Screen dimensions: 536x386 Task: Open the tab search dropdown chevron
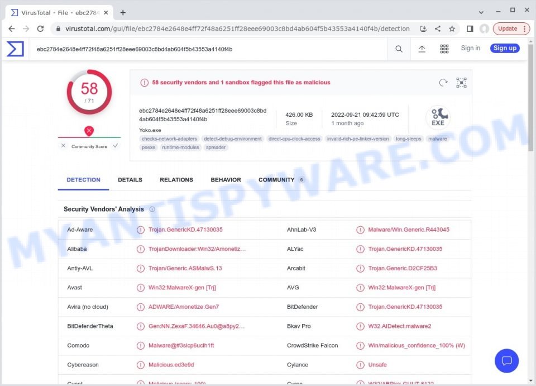click(481, 12)
